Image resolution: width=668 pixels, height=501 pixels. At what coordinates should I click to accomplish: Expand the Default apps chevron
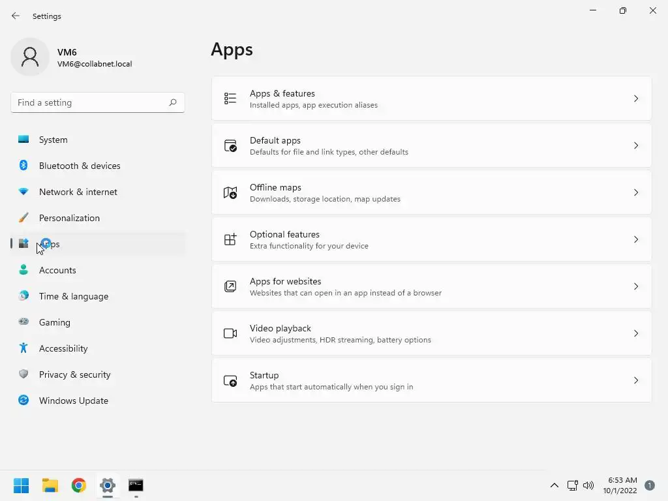pyautogui.click(x=636, y=145)
